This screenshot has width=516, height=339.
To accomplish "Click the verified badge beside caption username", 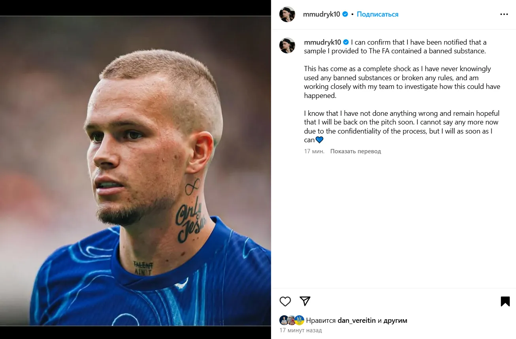I will click(346, 42).
